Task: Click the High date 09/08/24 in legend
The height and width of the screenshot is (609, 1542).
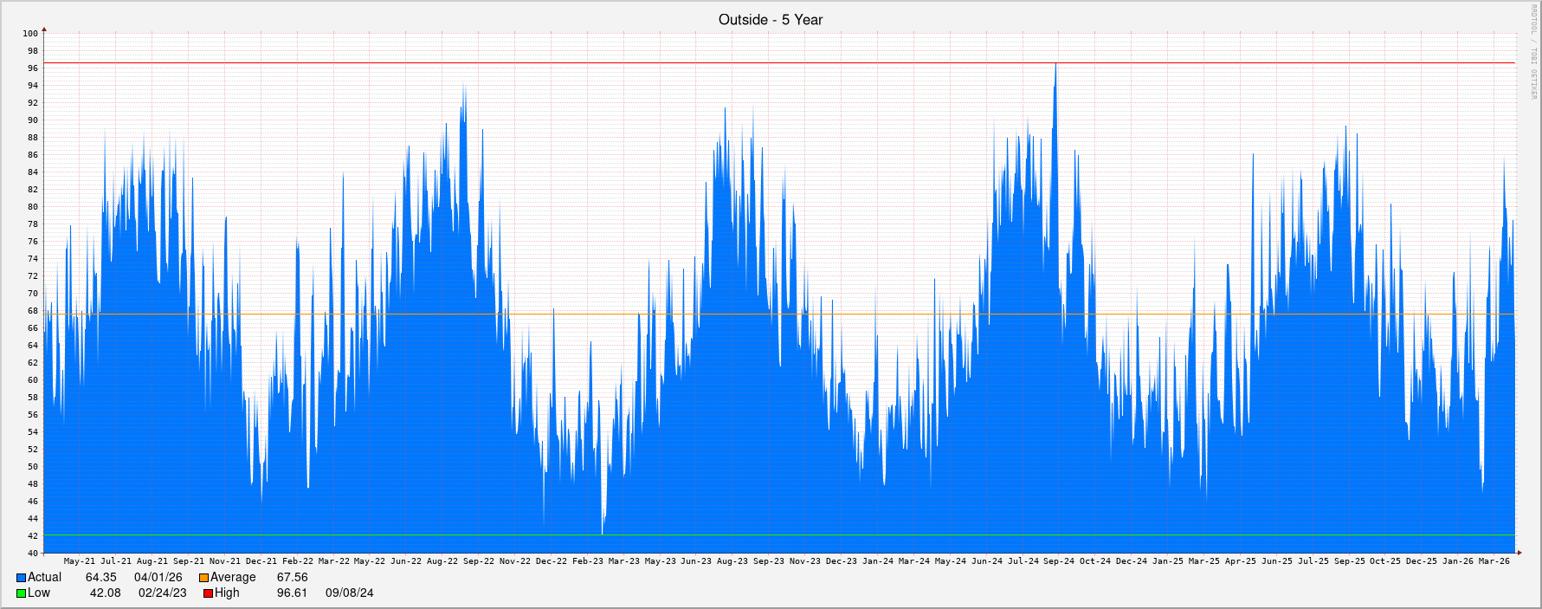Action: (349, 593)
